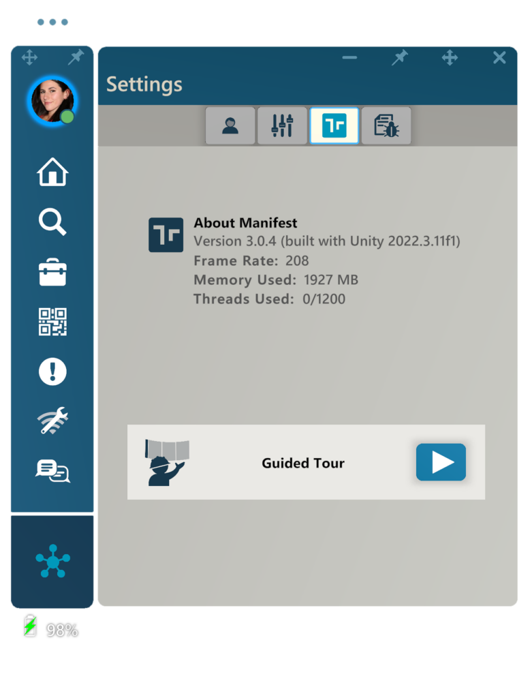Open the Search magnifier

pos(52,222)
